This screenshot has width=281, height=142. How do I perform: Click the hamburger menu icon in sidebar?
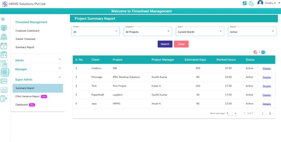point(3,19)
